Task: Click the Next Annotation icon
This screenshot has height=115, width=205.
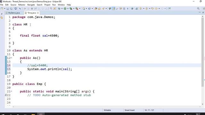Action: pyautogui.click(x=141, y=9)
